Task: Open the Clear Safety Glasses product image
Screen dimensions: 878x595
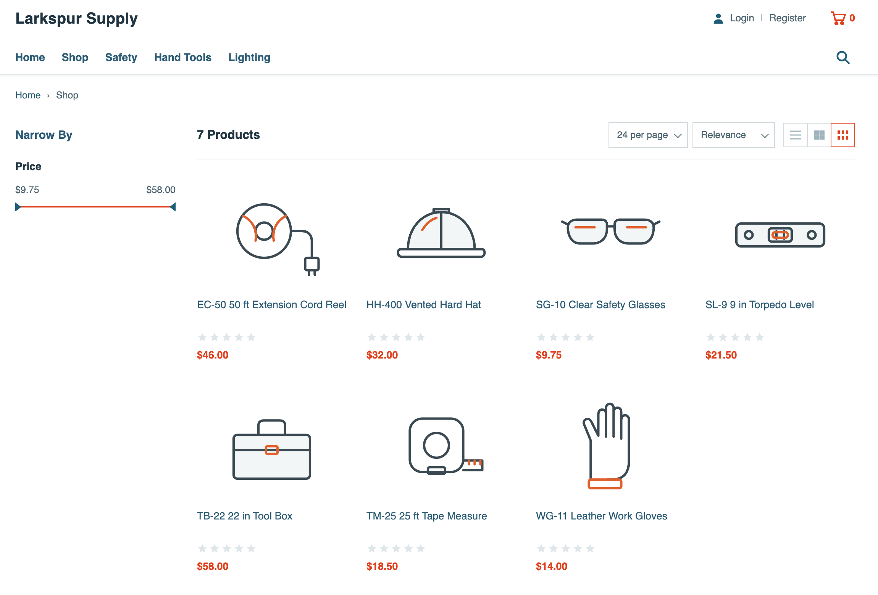Action: pyautogui.click(x=611, y=232)
